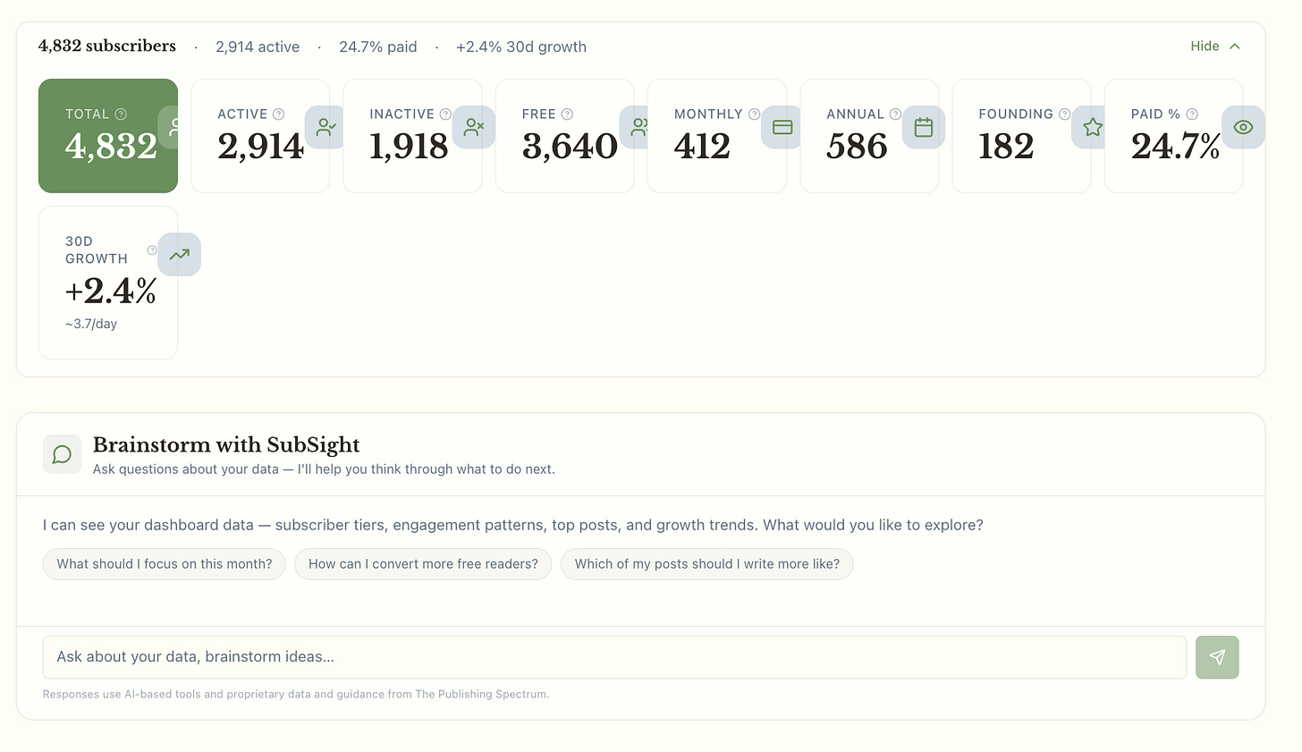Click the Free value 3,640
Screen dimensions: 1302x752
[x=570, y=147]
